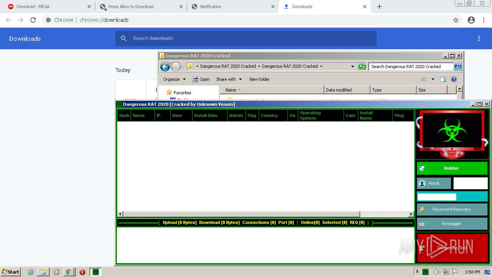Click the Chrome icon in the taskbar

(x=68, y=272)
